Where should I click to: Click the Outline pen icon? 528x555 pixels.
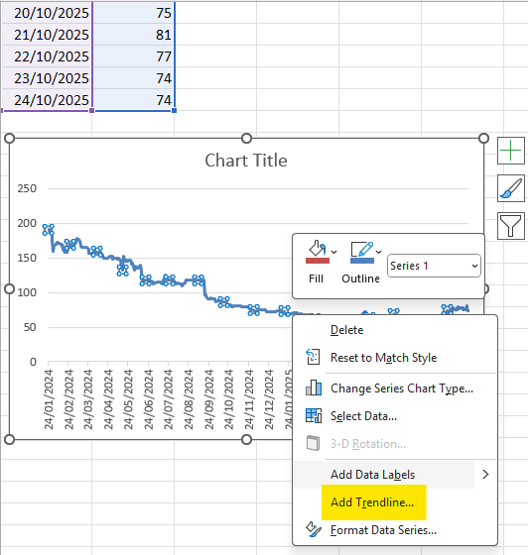(x=362, y=249)
